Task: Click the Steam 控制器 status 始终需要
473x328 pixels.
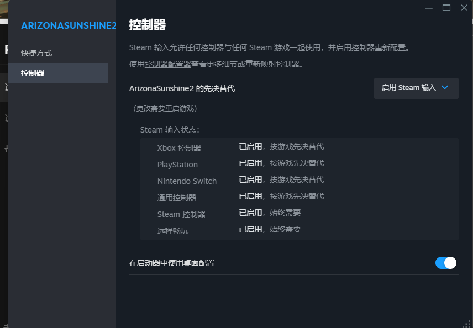Action: click(x=285, y=213)
